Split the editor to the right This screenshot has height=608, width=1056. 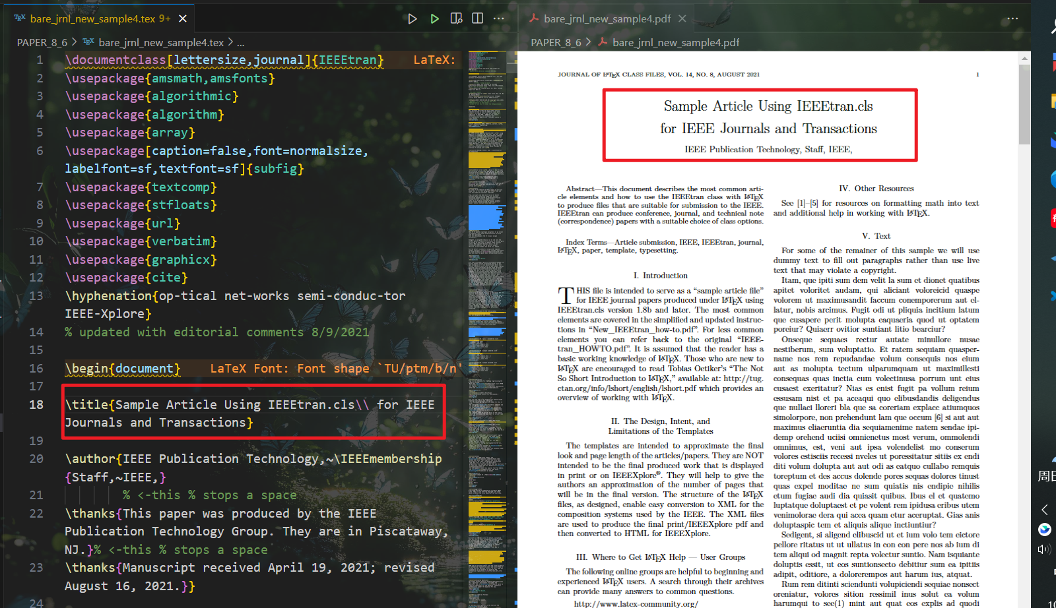coord(478,18)
